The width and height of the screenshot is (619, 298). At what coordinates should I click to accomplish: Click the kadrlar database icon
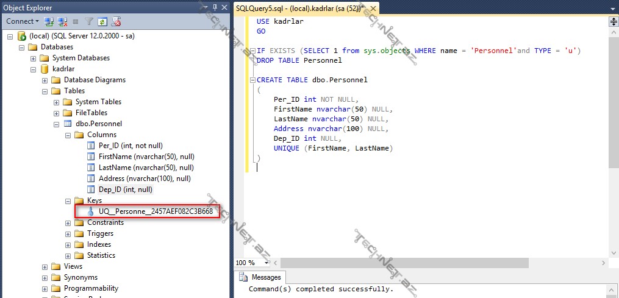[x=45, y=69]
